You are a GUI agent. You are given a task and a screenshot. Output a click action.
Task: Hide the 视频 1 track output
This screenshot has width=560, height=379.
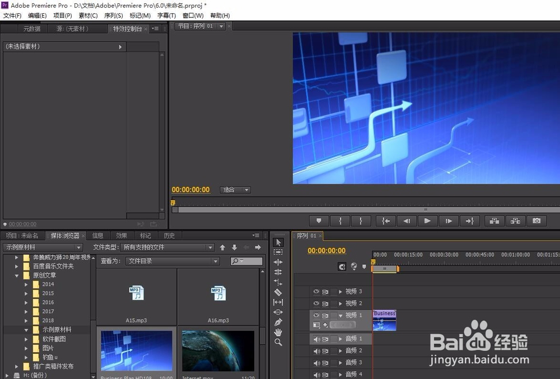316,316
